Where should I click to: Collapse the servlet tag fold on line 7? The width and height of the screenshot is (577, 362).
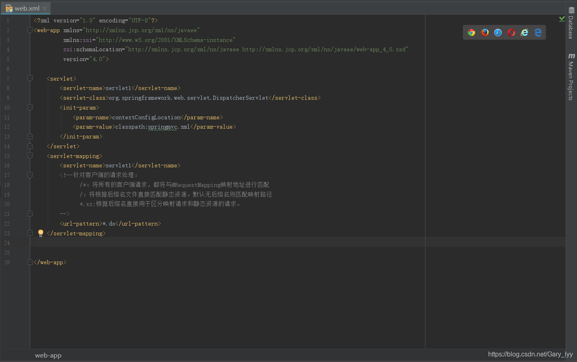tap(30, 78)
